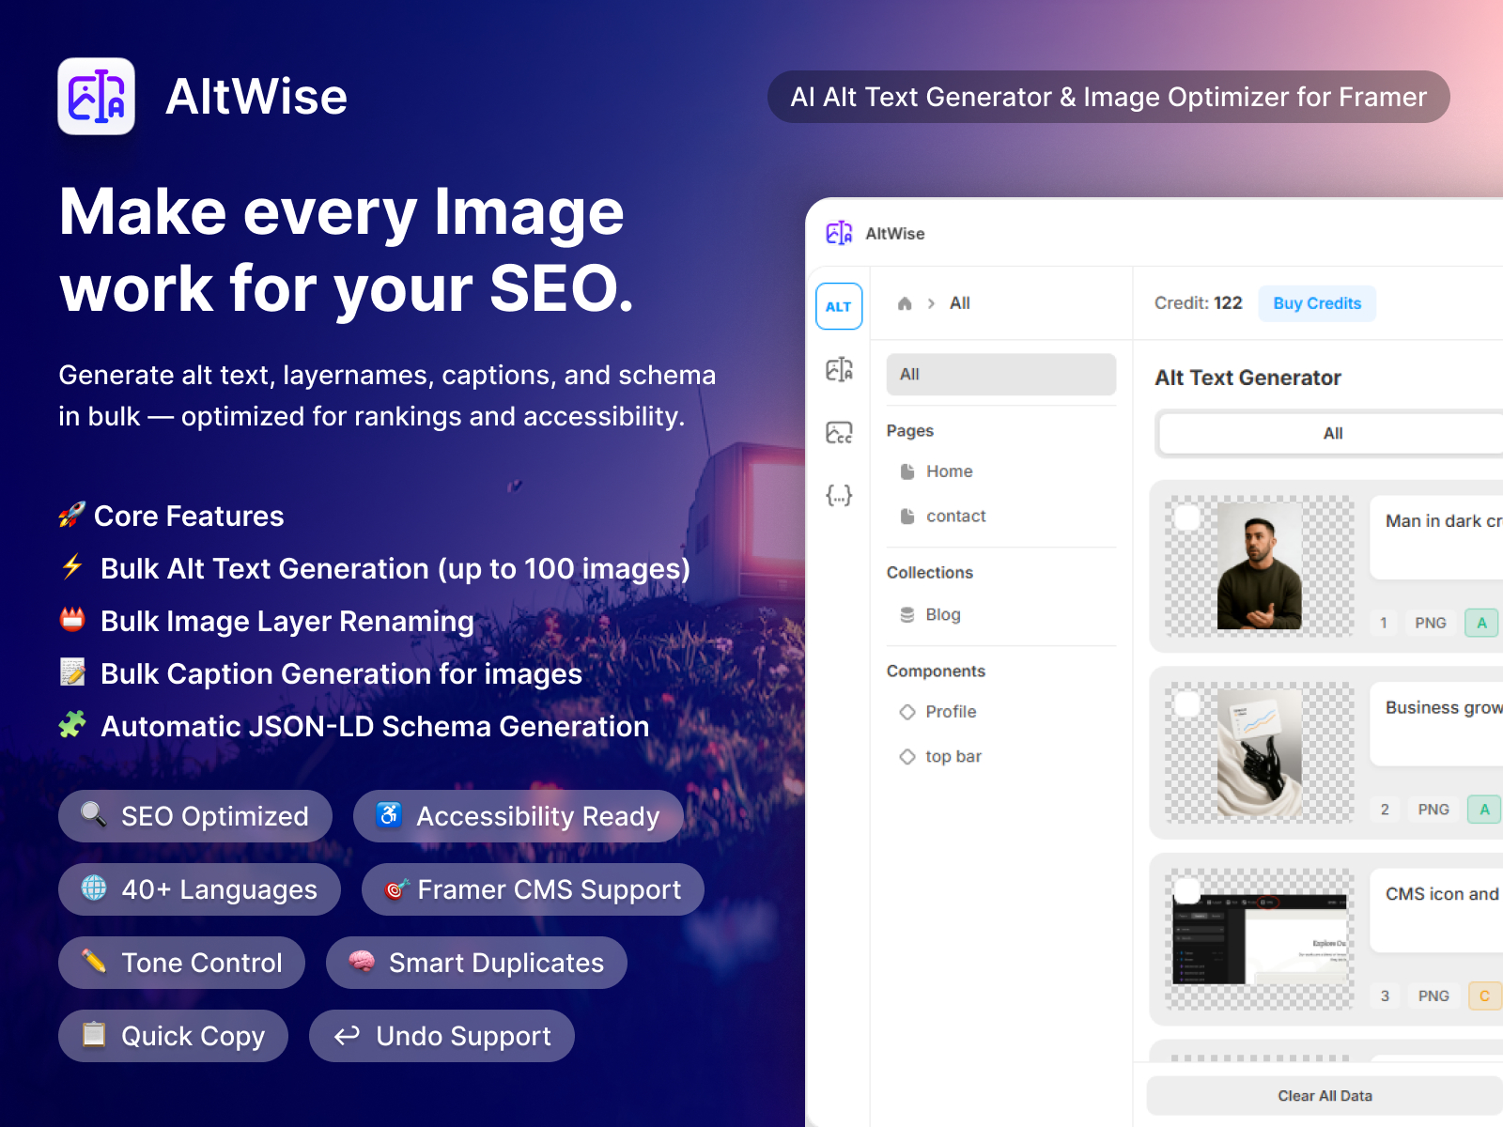1503x1127 pixels.
Task: Tick the checkbox on the CMS screenshot image
Action: 1187,890
